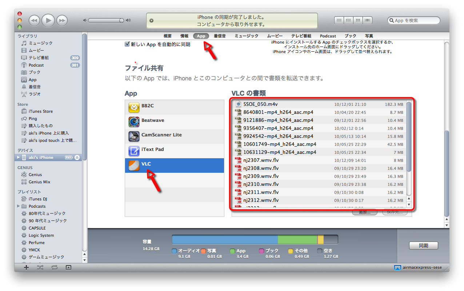The width and height of the screenshot is (464, 291).
Task: Open AirPlay speaker airmacexpress-sese menu
Action: click(418, 268)
